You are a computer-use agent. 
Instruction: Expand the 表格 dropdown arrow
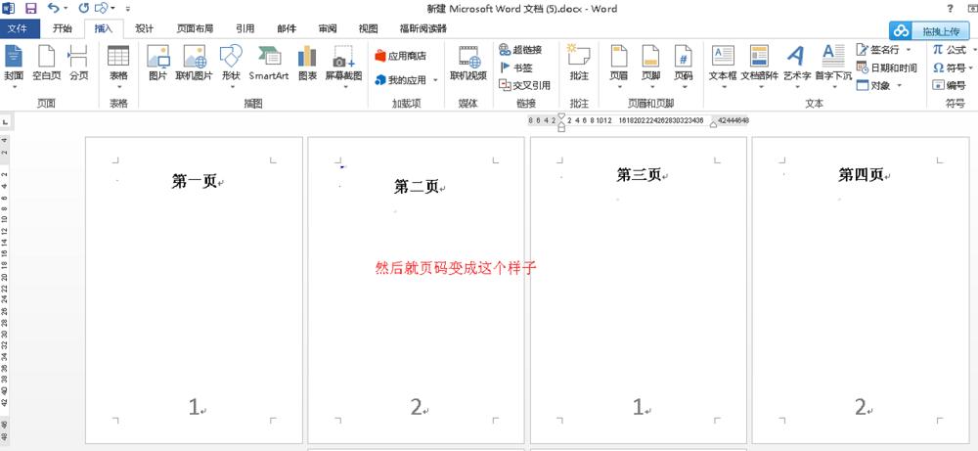point(118,87)
